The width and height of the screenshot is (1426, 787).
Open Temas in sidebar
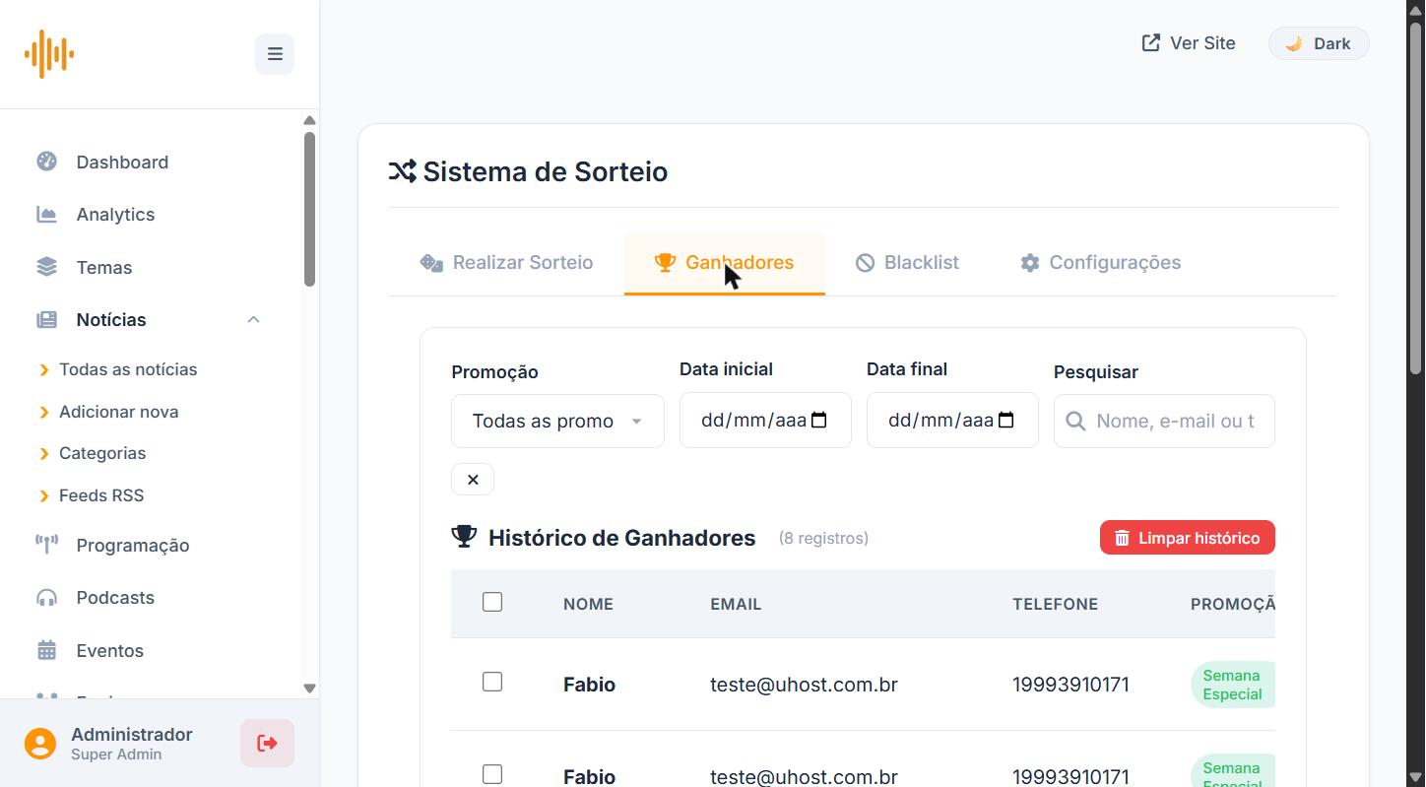click(x=104, y=267)
